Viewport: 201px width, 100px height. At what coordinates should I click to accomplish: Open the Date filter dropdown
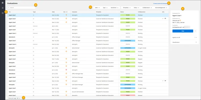pos(97,8)
